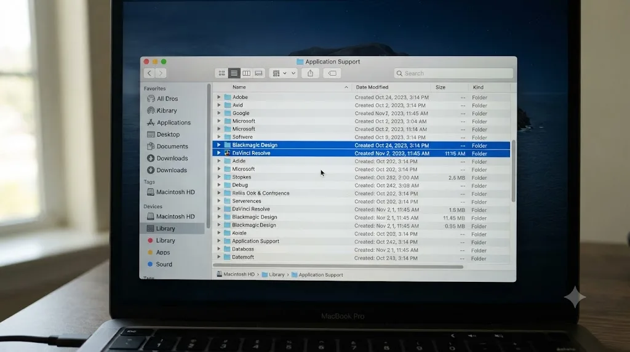This screenshot has height=352, width=630.
Task: Expand the Application Support folder row
Action: (219, 241)
